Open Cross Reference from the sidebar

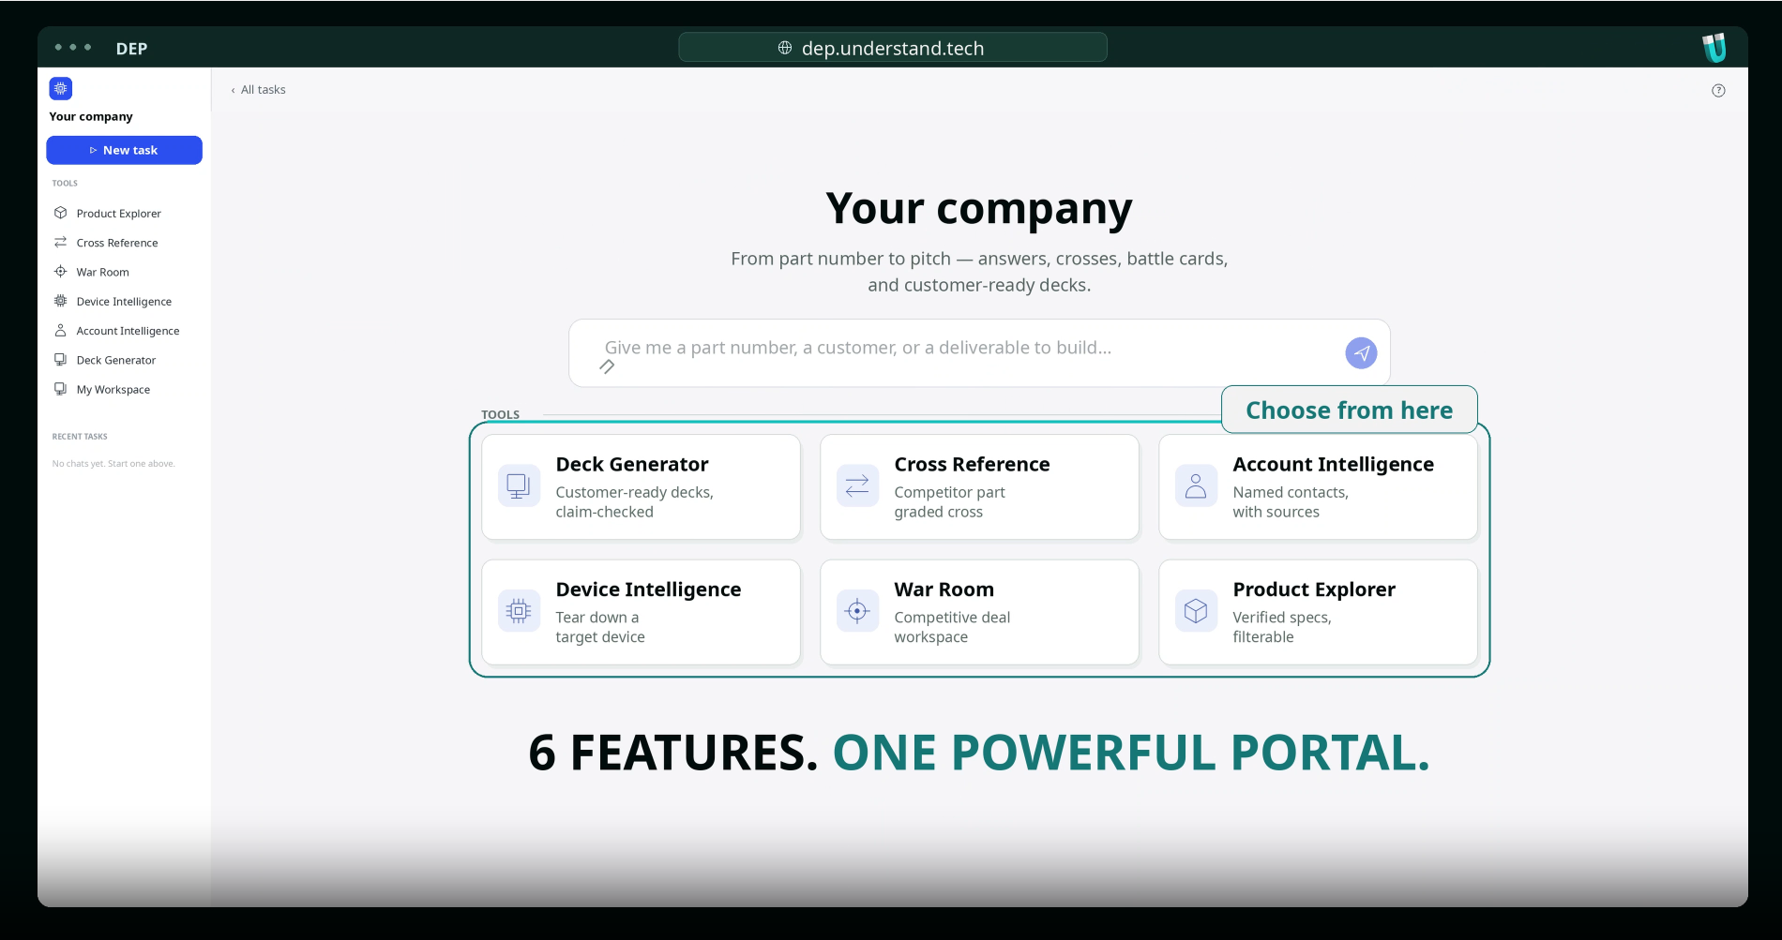(117, 243)
